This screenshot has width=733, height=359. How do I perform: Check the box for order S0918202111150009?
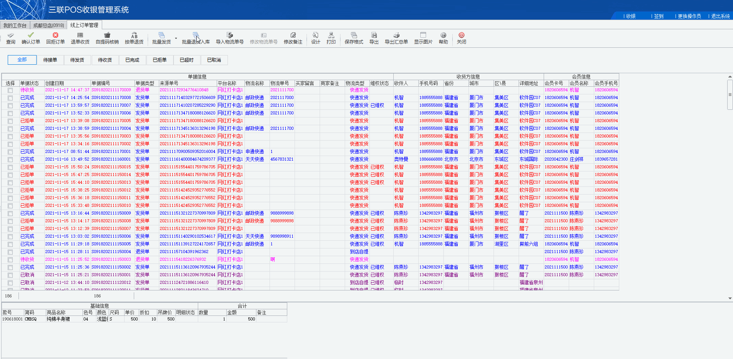tap(10, 213)
